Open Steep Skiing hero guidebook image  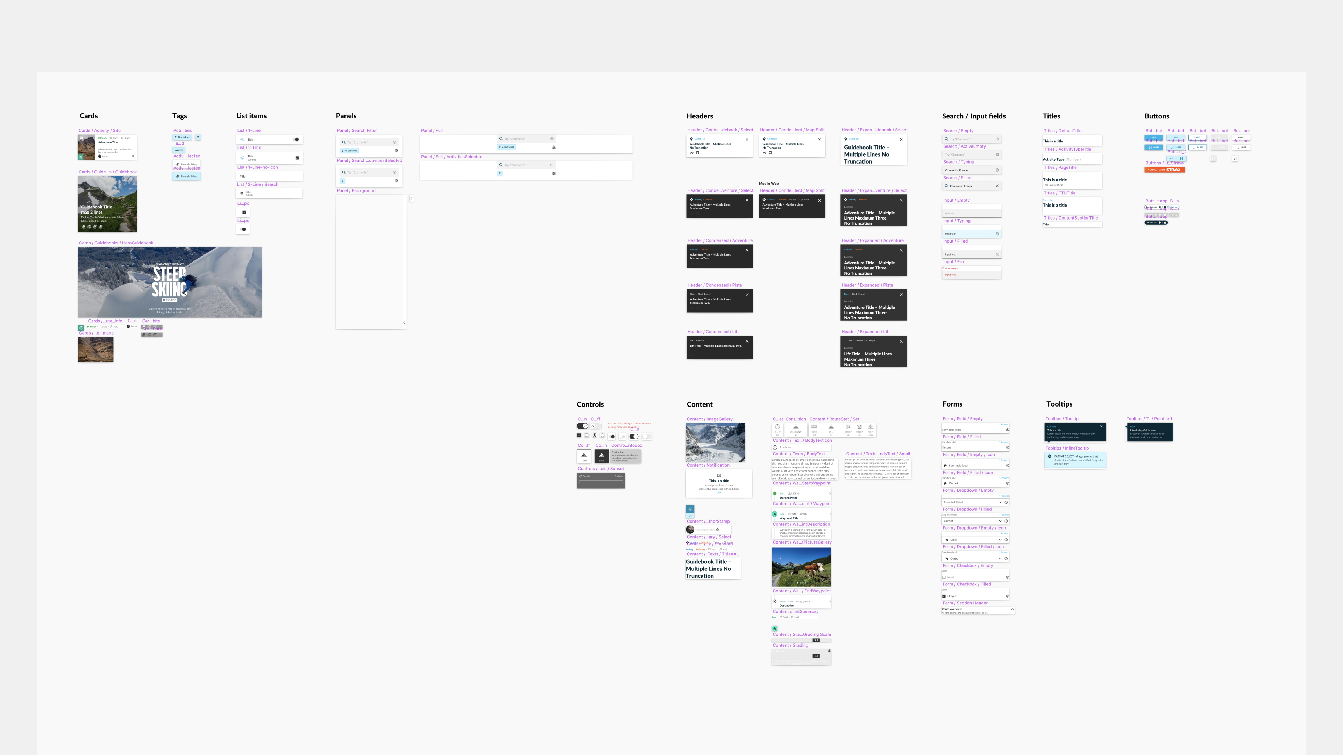(x=169, y=282)
